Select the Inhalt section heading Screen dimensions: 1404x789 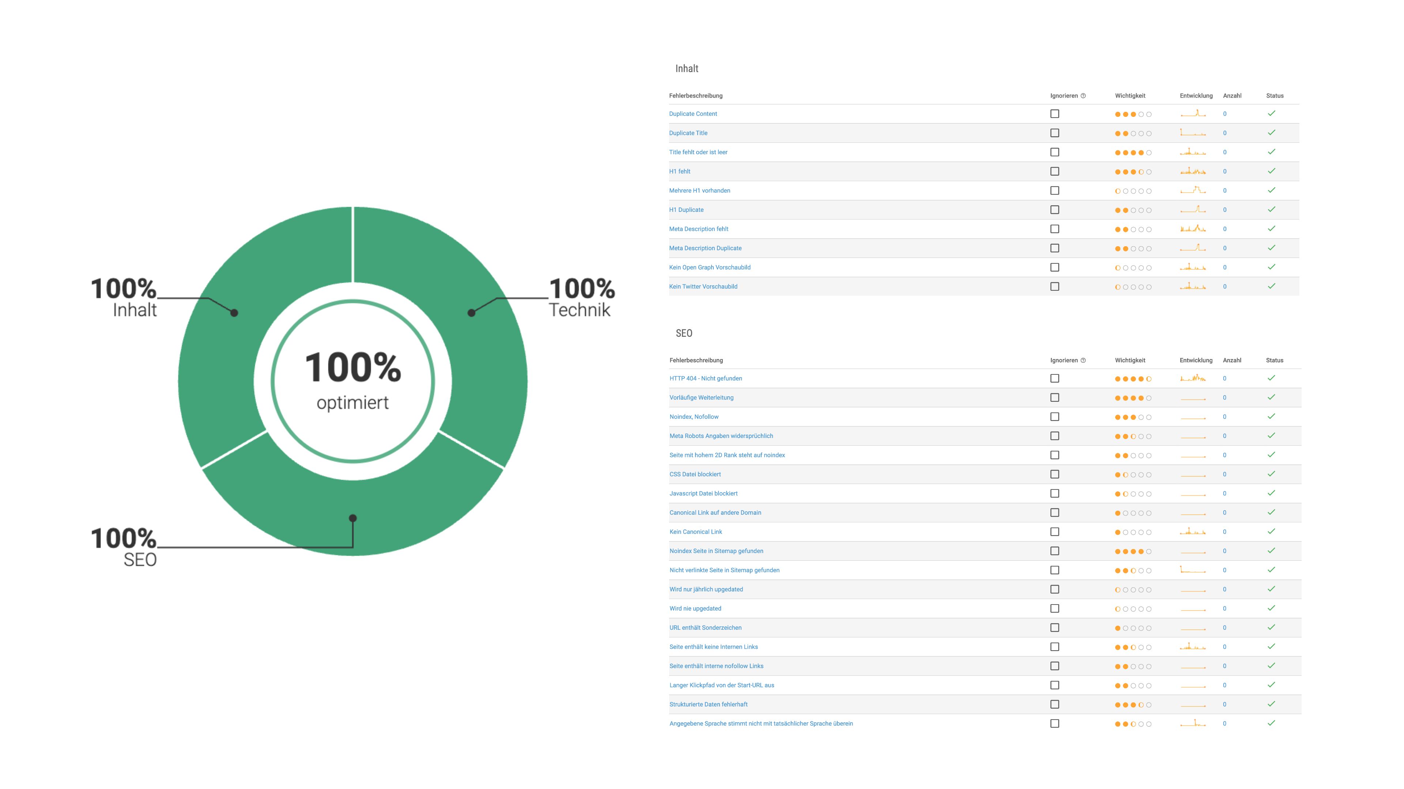coord(687,69)
